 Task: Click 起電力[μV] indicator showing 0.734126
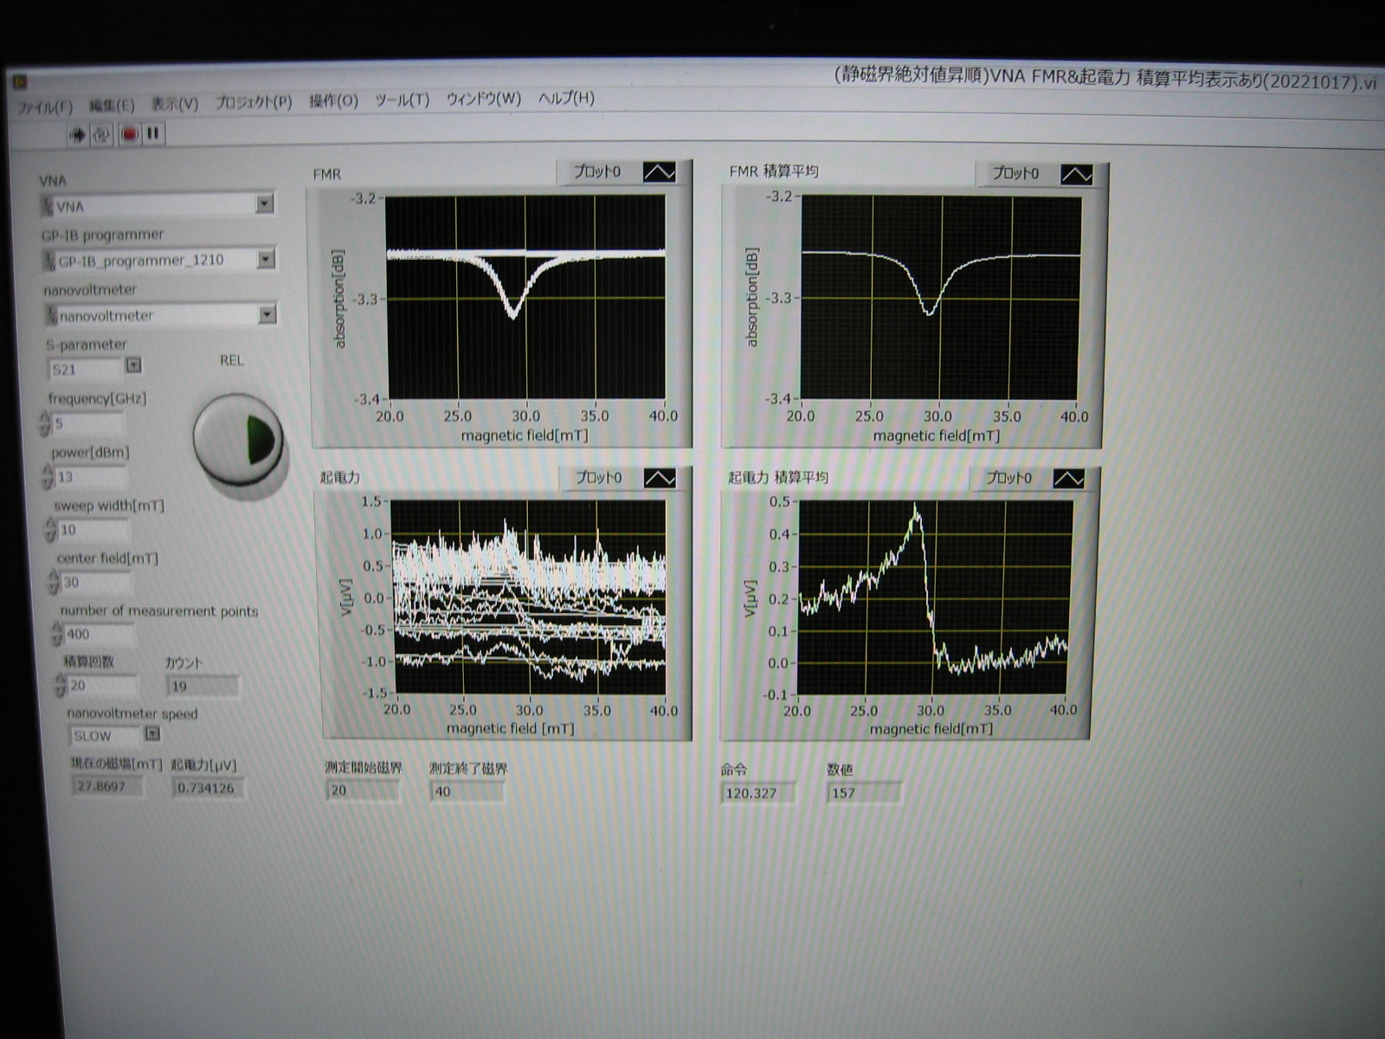point(209,787)
